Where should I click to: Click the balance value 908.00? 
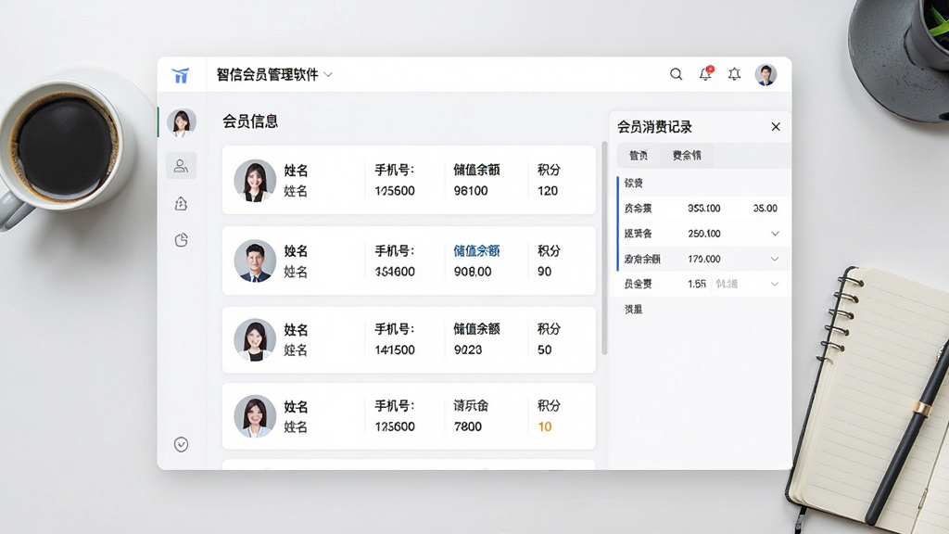pos(473,272)
